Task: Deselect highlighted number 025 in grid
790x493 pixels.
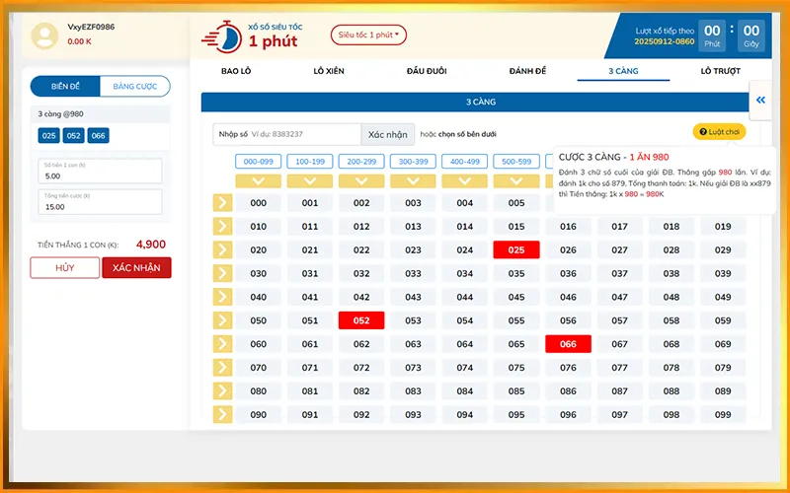Action: [516, 250]
